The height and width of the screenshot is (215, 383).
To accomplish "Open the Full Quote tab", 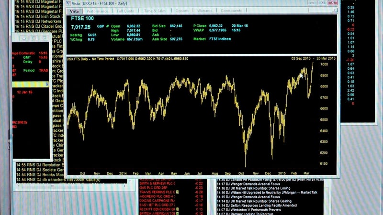I will (x=125, y=11).
